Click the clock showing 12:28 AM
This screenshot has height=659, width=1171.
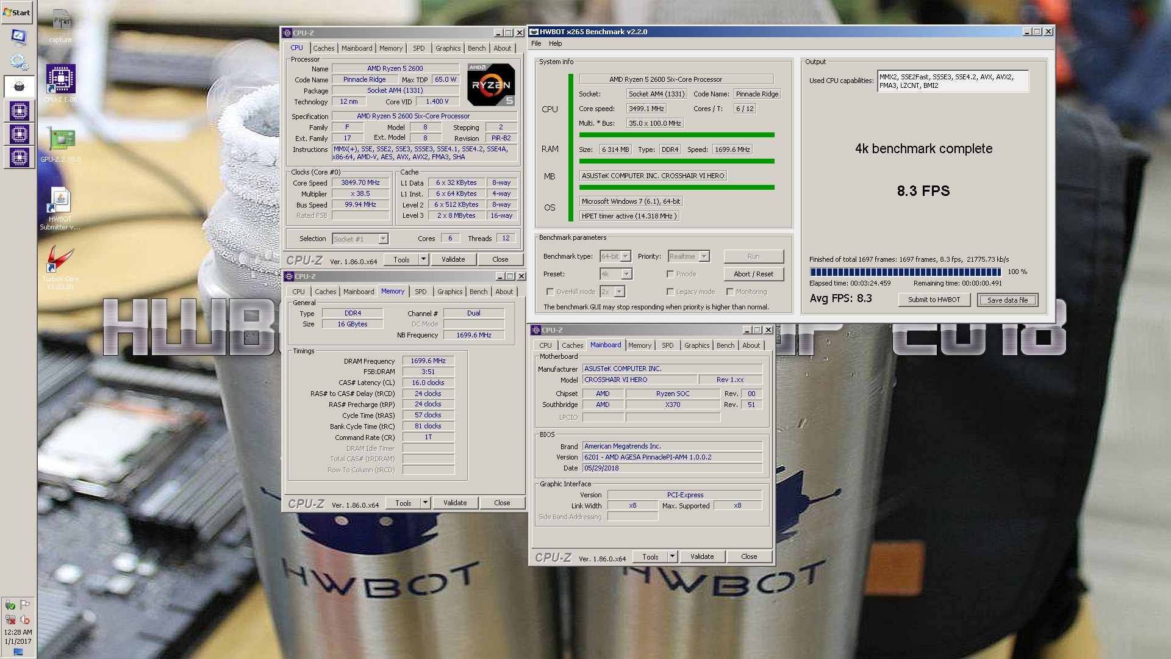click(18, 633)
